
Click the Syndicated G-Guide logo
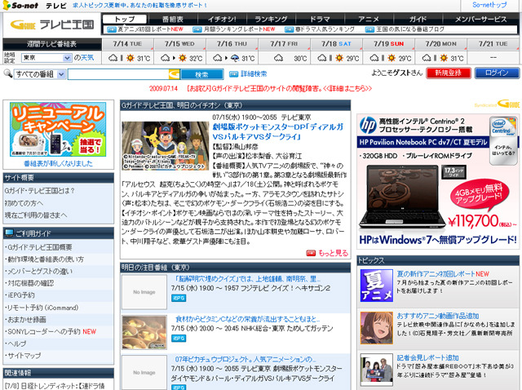(x=497, y=104)
